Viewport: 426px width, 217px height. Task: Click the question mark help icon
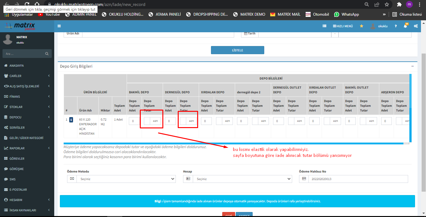396,26
